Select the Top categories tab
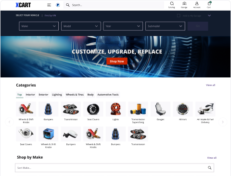The image size is (231, 176). (20, 95)
